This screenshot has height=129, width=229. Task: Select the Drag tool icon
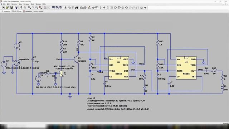[x=123, y=8]
